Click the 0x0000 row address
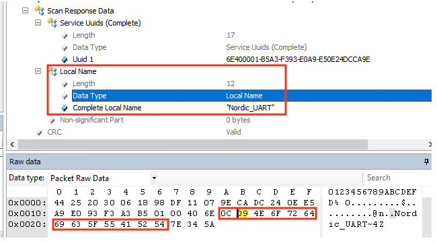This screenshot has width=437, height=243. click(x=27, y=203)
